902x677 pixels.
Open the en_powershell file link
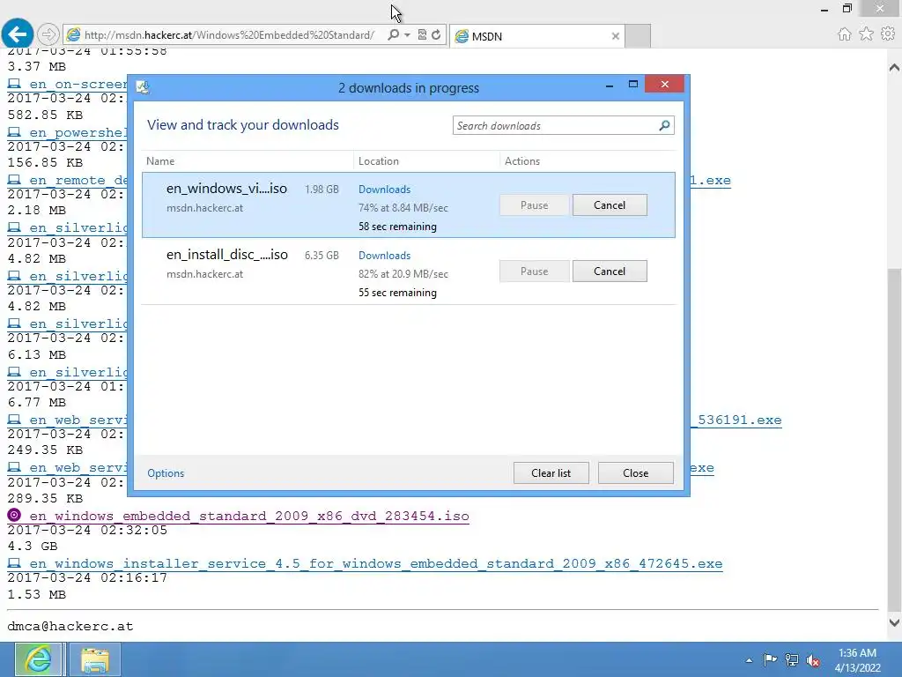(78, 132)
